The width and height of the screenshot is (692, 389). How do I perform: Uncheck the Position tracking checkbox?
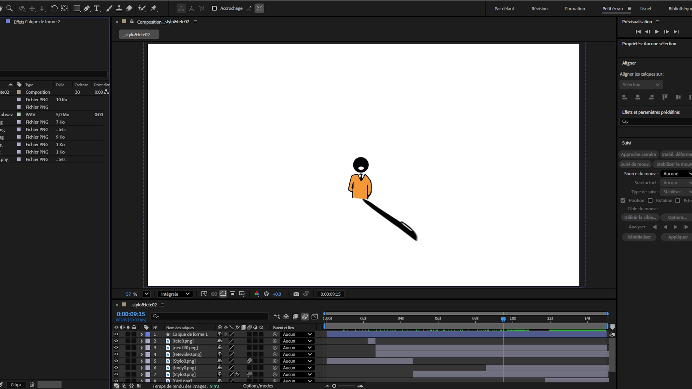point(623,201)
